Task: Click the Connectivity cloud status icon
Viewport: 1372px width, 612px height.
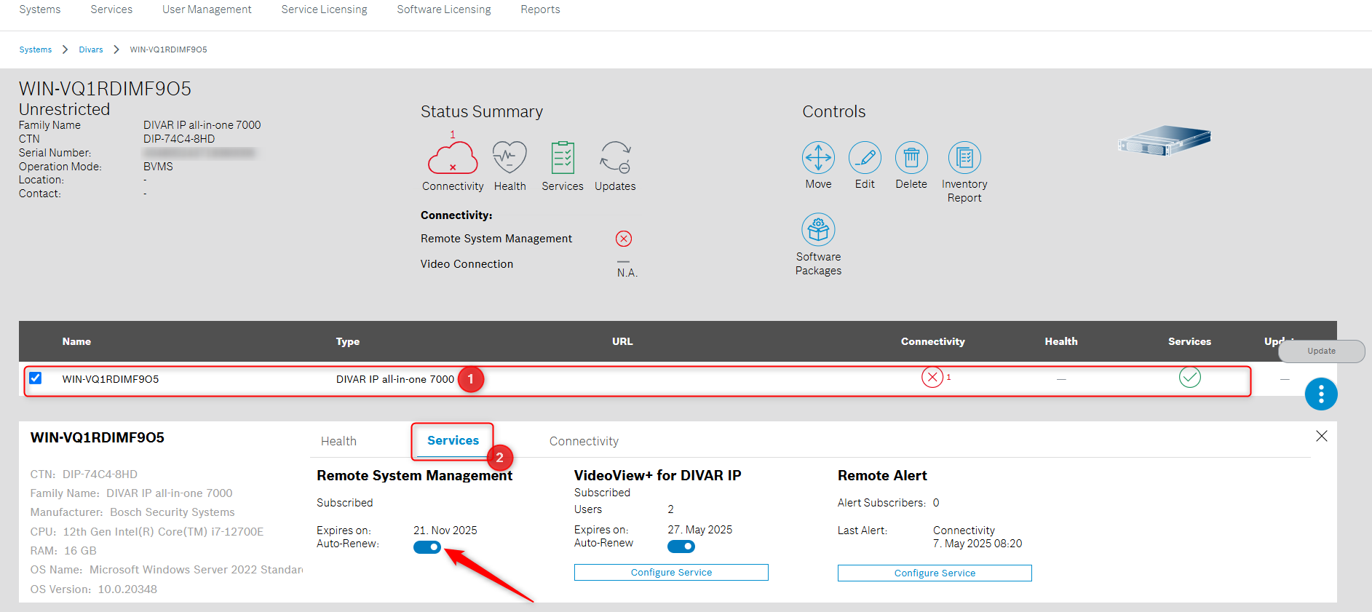Action: click(452, 158)
